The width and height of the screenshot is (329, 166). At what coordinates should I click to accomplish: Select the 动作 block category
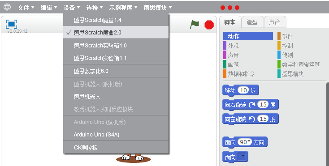click(248, 36)
